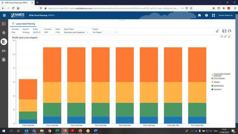Click the Insurance legend entry
238x134 pixels.
pos(218,89)
